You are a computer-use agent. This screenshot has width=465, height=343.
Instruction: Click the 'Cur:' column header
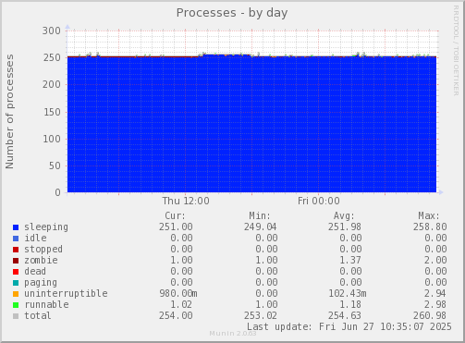[176, 215]
